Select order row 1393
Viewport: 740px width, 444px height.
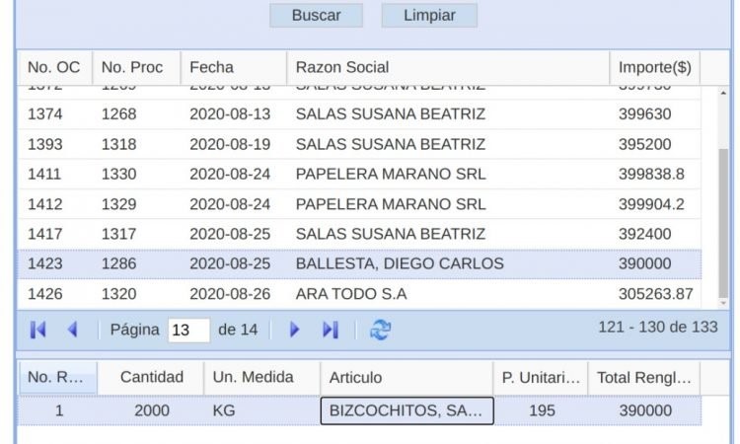[359, 144]
